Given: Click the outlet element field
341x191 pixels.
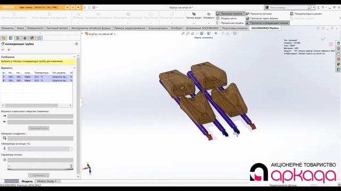Looking at the screenshot, I should pyautogui.click(x=40, y=122).
